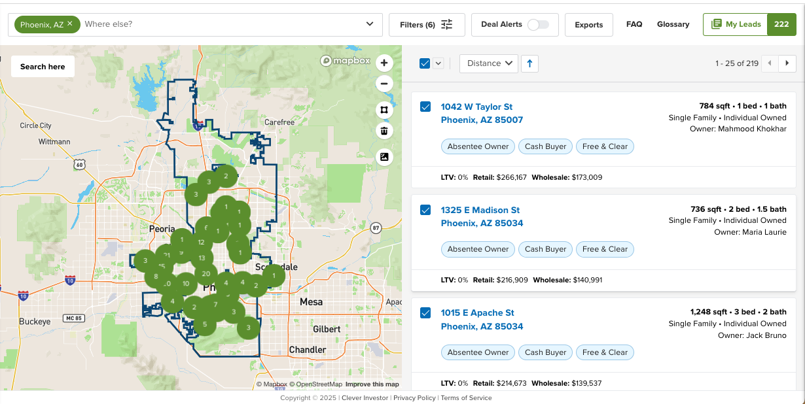Click Search here on the map

pos(43,67)
